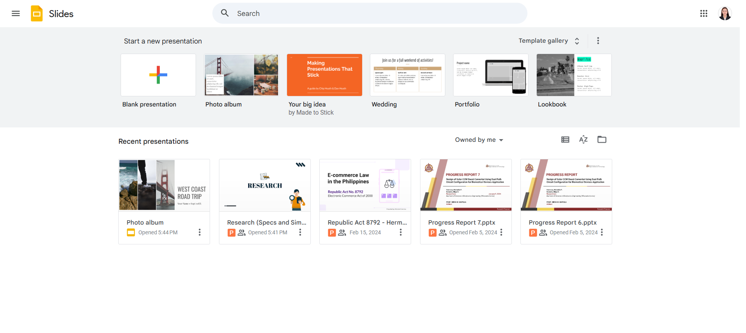This screenshot has width=746, height=333.
Task: Open more options for Republic Act 8792
Action: [x=401, y=232]
